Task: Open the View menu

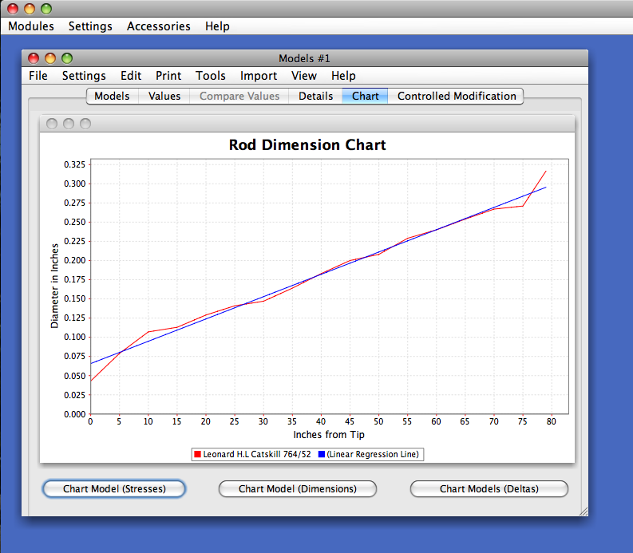Action: click(304, 76)
